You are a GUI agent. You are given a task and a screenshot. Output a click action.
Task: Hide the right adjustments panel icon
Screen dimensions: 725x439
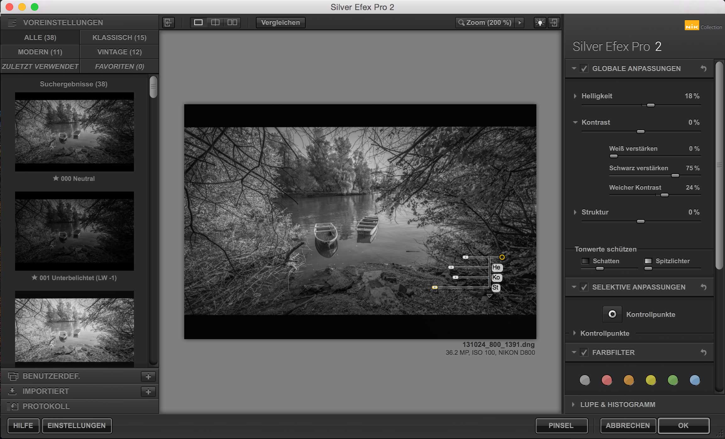tap(554, 23)
